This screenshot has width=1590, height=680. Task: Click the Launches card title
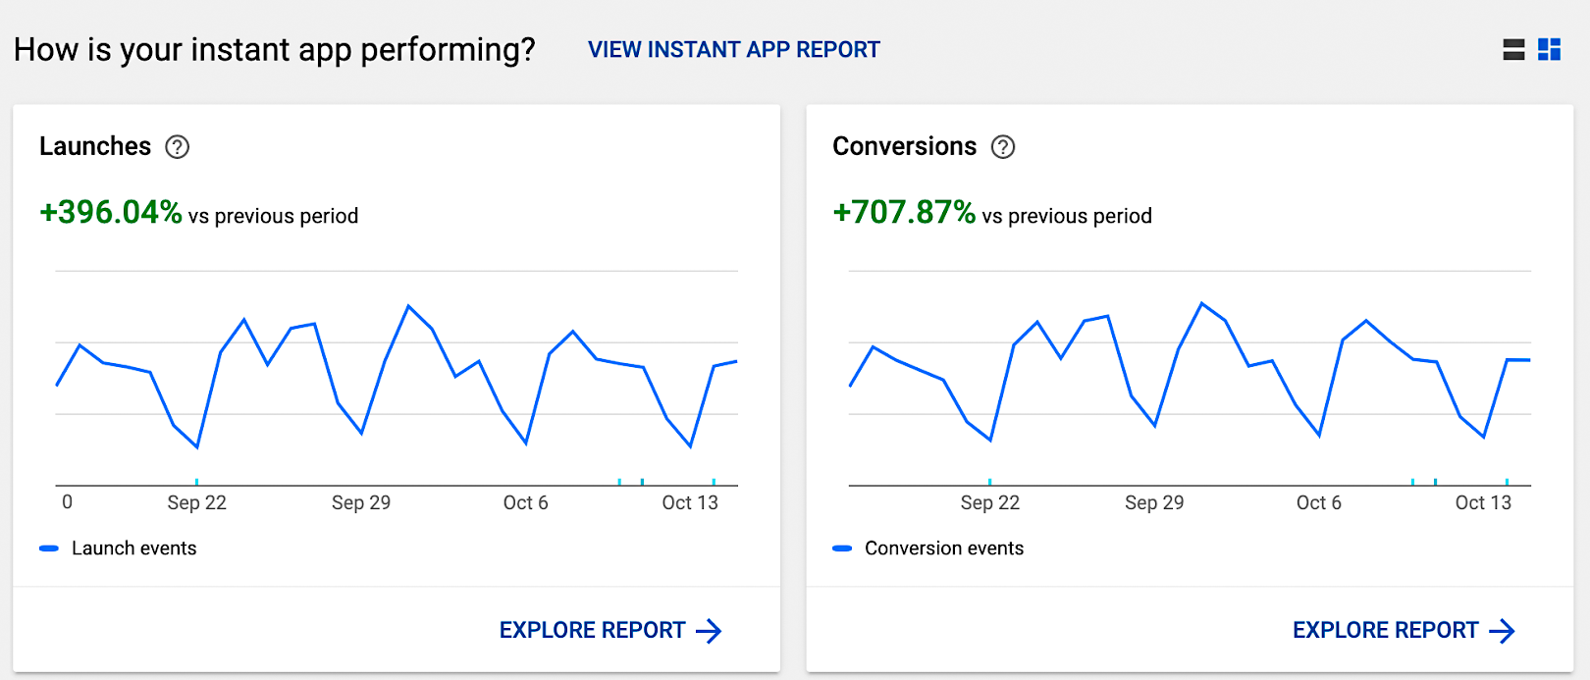(95, 146)
